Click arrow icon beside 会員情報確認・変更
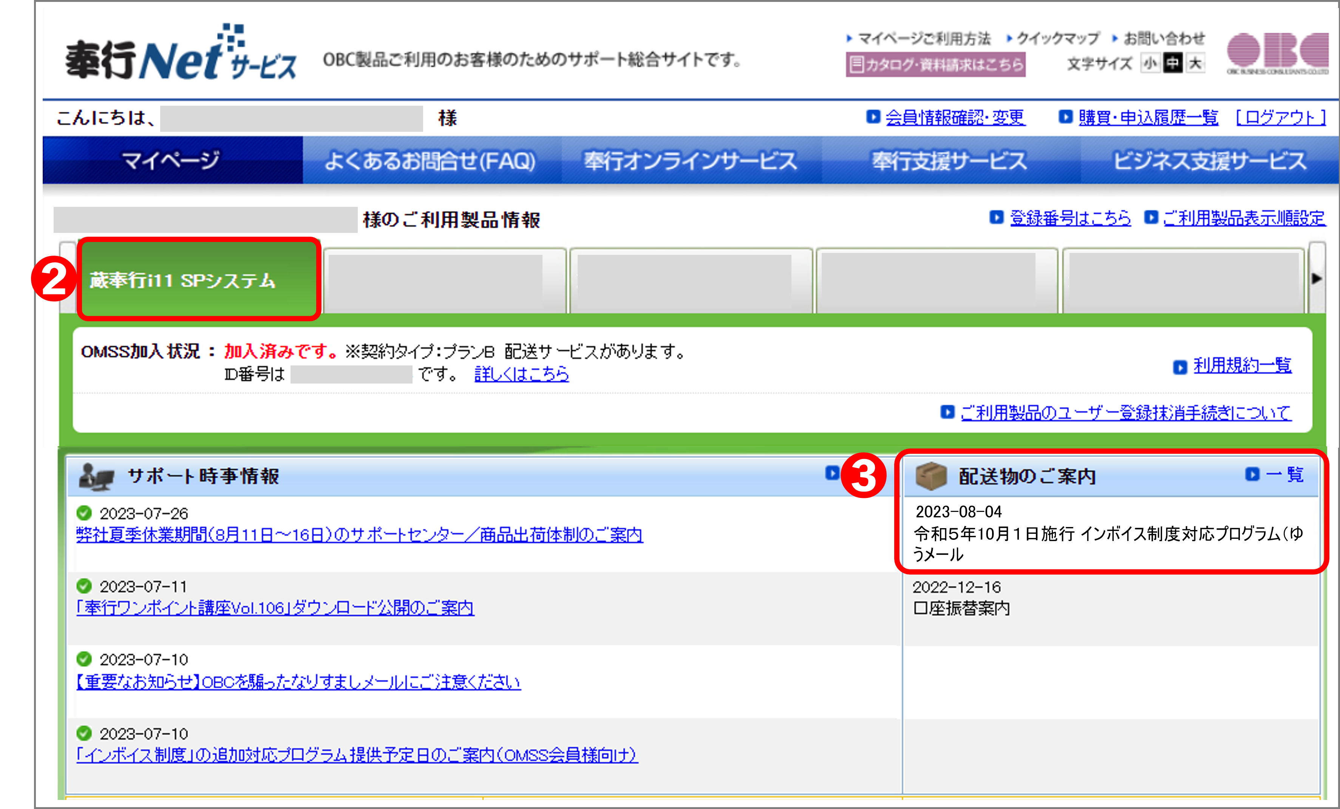The width and height of the screenshot is (1340, 809). click(x=873, y=117)
